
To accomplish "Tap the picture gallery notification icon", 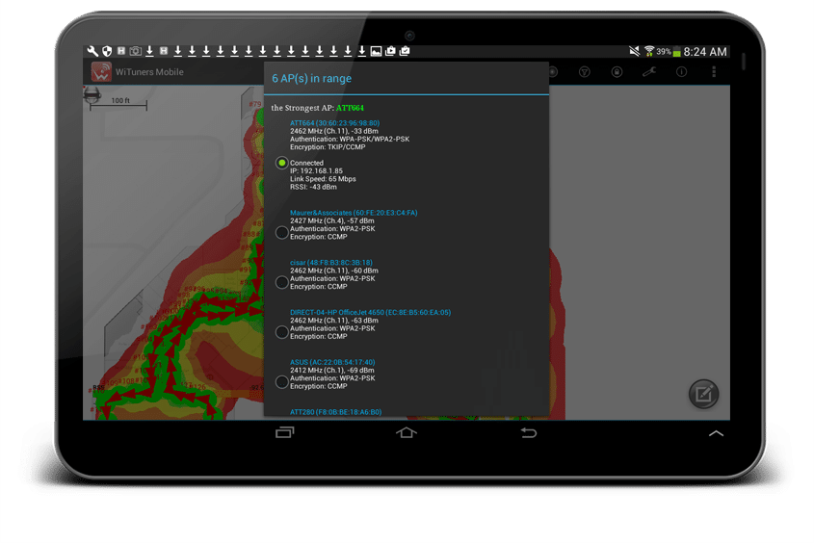I will click(x=376, y=51).
